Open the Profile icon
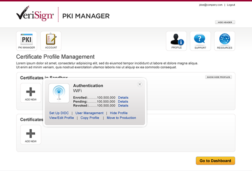252x171 pixels. (177, 40)
